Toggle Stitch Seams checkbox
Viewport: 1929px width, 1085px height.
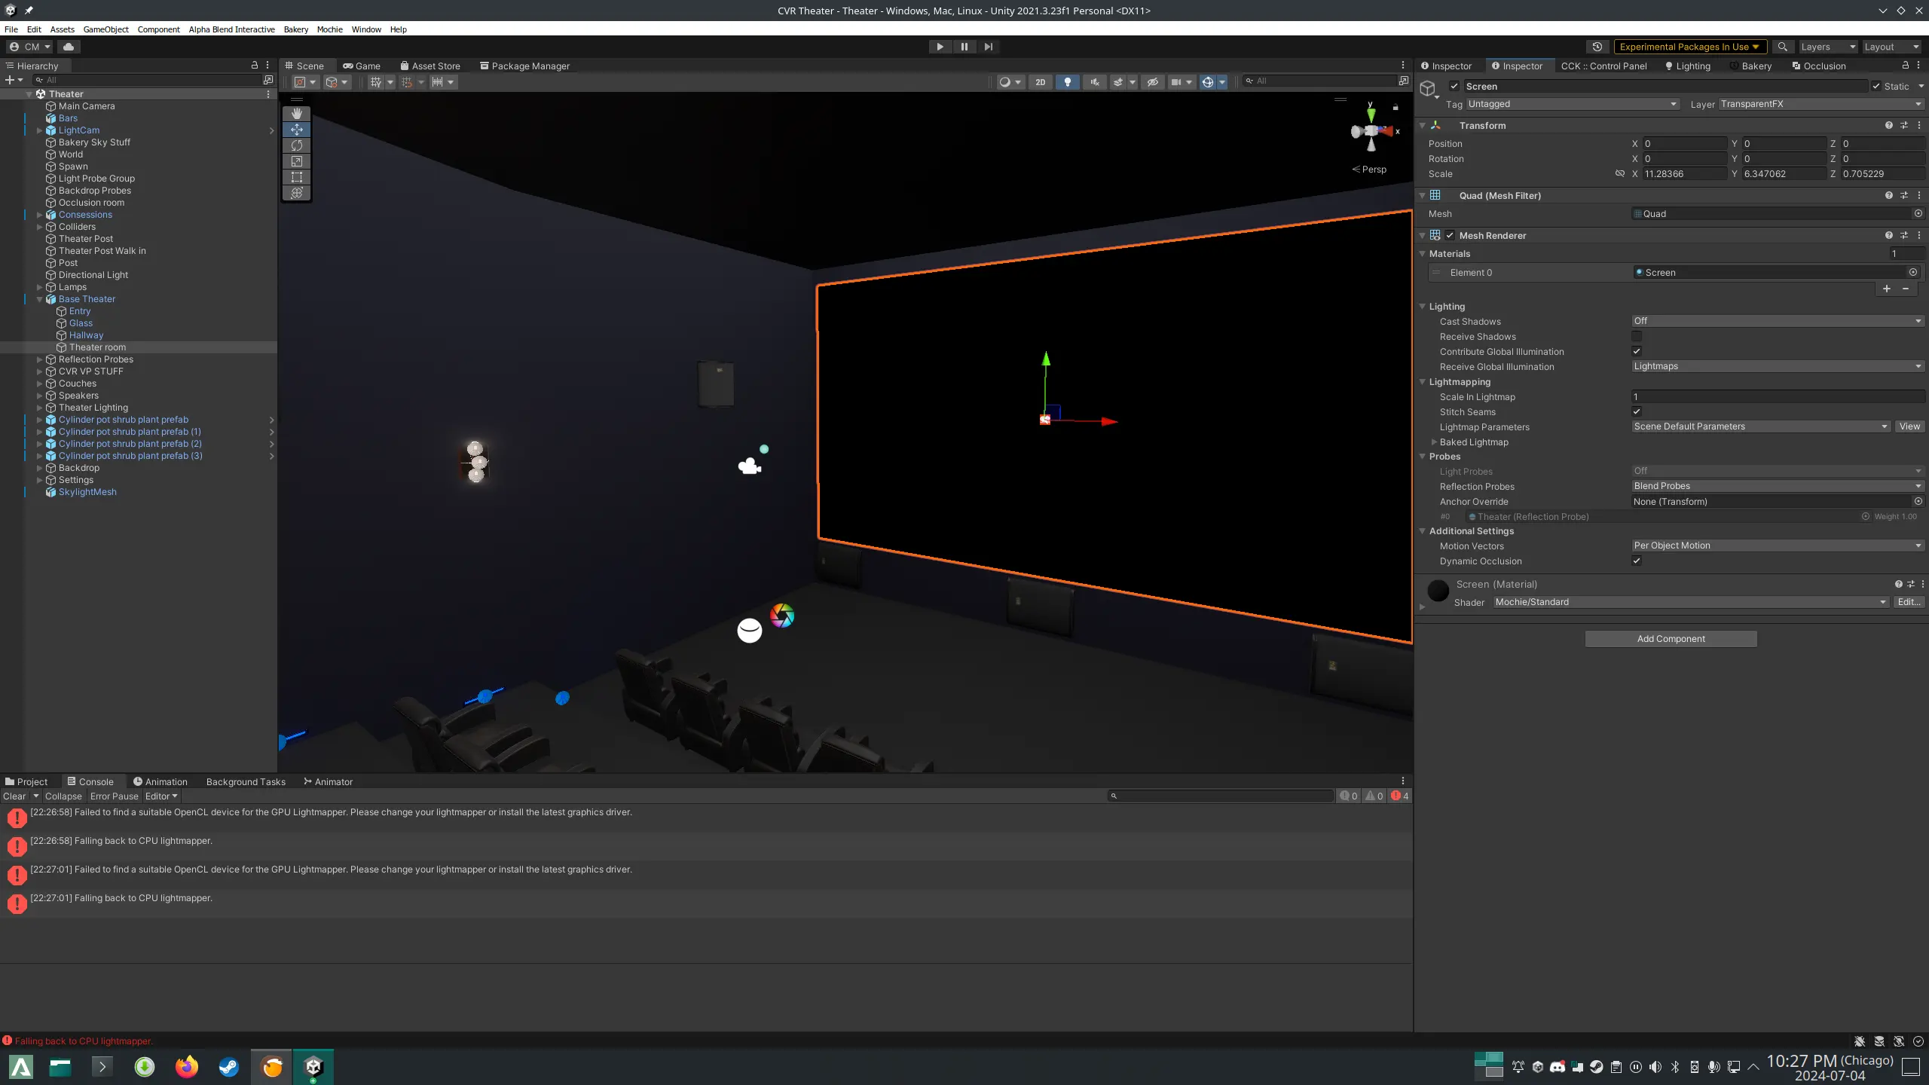[1636, 412]
